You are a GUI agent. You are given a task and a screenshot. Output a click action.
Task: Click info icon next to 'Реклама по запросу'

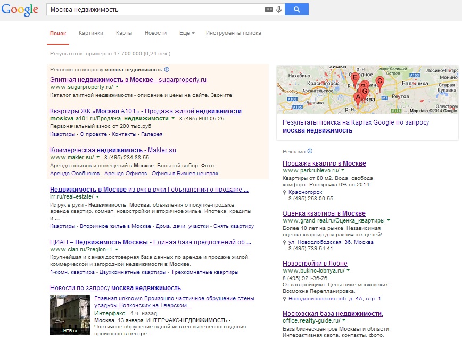[167, 70]
